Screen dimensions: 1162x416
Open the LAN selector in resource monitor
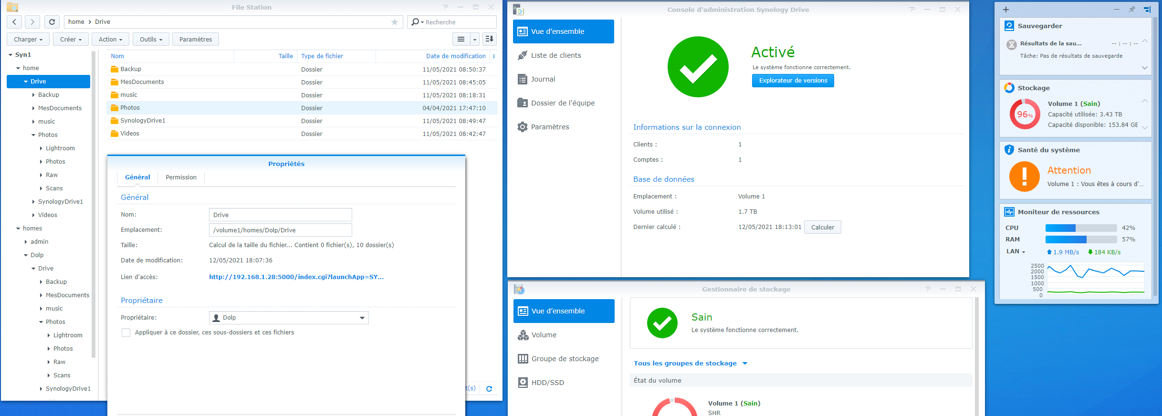(x=1016, y=251)
